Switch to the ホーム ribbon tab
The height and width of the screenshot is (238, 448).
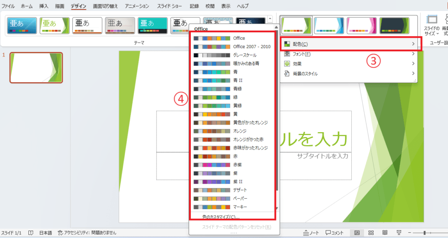[x=27, y=6]
